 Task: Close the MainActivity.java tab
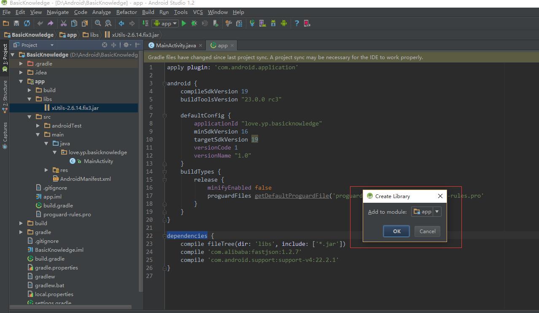201,45
